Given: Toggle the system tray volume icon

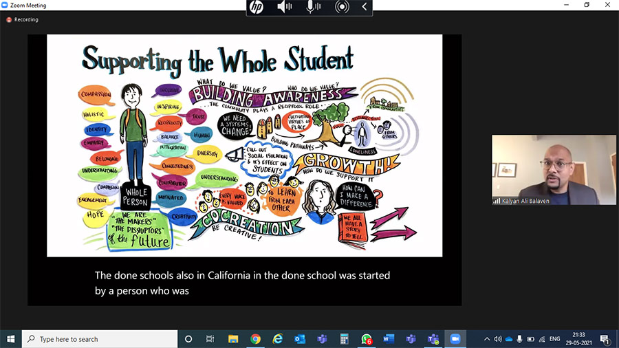Looking at the screenshot, I should tap(498, 339).
